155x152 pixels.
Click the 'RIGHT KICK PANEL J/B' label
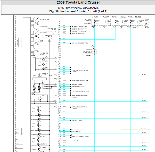pyautogui.click(x=147, y=23)
